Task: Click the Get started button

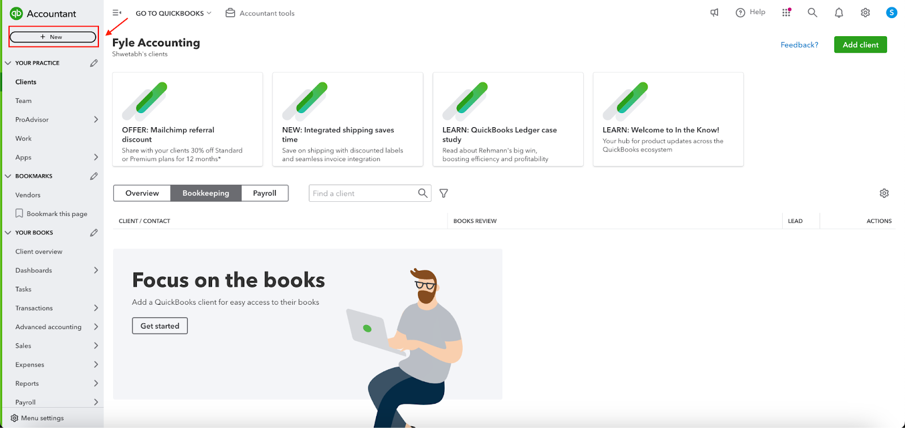Action: coord(160,326)
